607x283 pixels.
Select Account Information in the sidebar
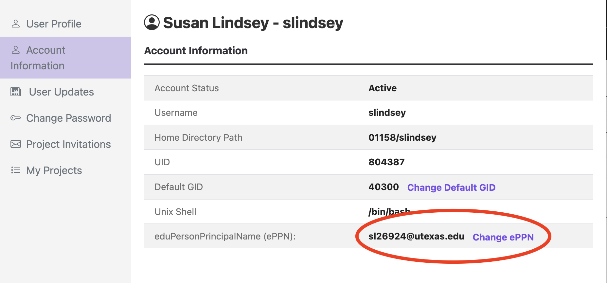46,58
